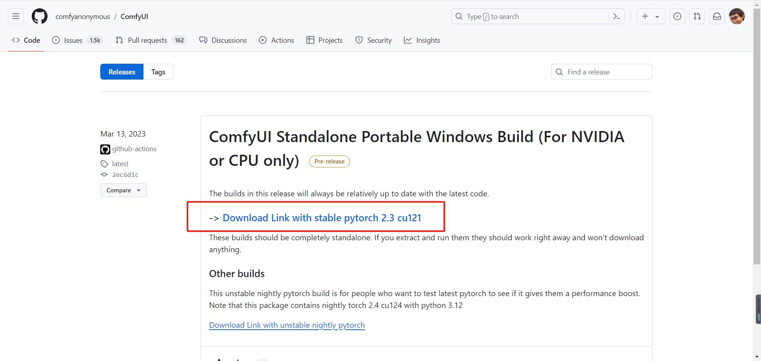The image size is (761, 361).
Task: Open user profile avatar menu
Action: tap(737, 16)
